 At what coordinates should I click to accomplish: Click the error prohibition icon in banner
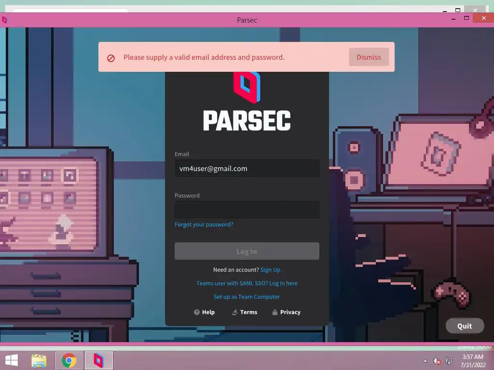click(111, 58)
